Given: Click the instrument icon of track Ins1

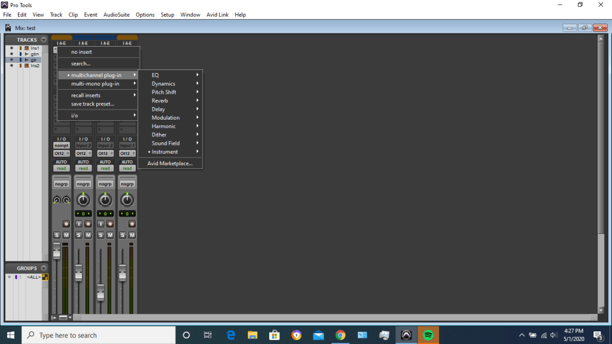Looking at the screenshot, I should click(x=27, y=48).
